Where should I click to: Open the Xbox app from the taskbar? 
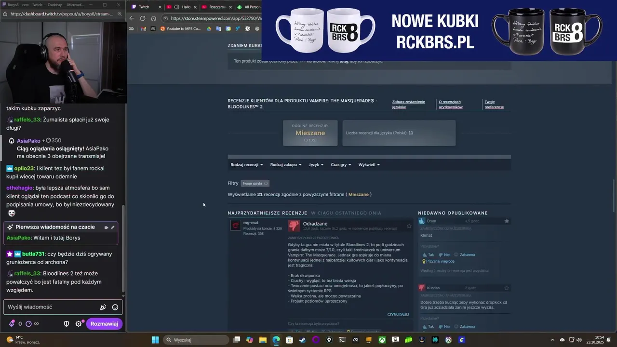pos(382,340)
